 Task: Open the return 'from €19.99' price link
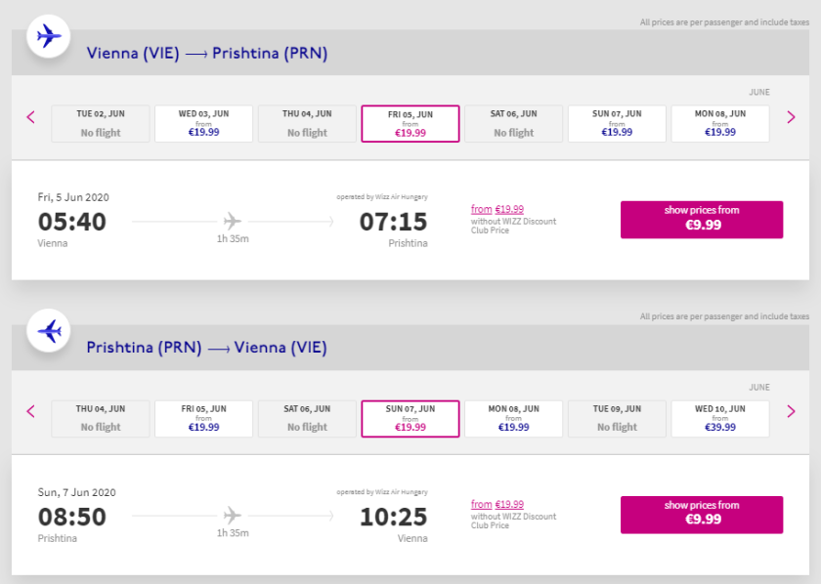(x=497, y=504)
